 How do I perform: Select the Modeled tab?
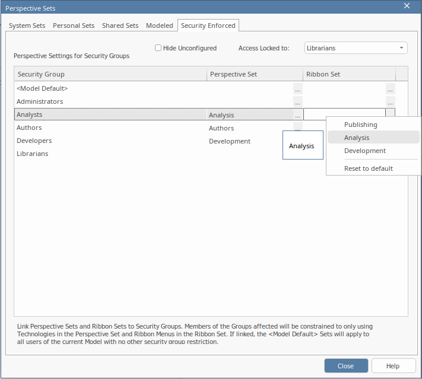pos(160,26)
